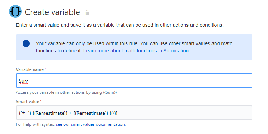Click the Smart value field label
This screenshot has width=268, height=134.
click(x=28, y=102)
